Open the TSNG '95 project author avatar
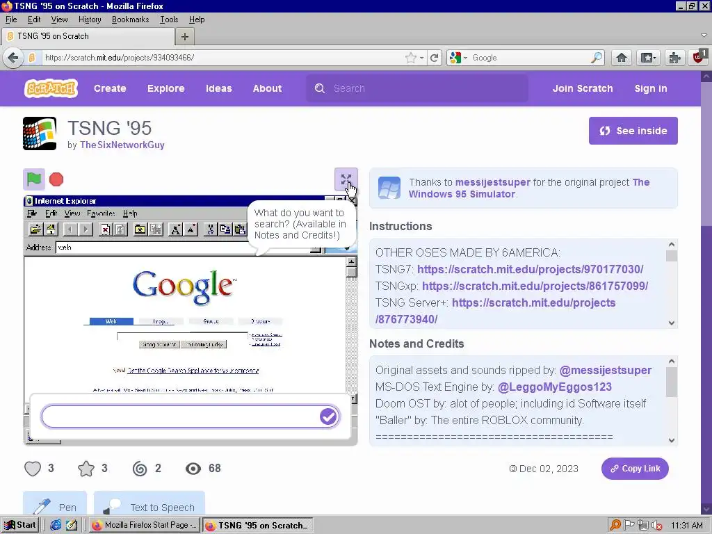The height and width of the screenshot is (534, 712). point(40,133)
